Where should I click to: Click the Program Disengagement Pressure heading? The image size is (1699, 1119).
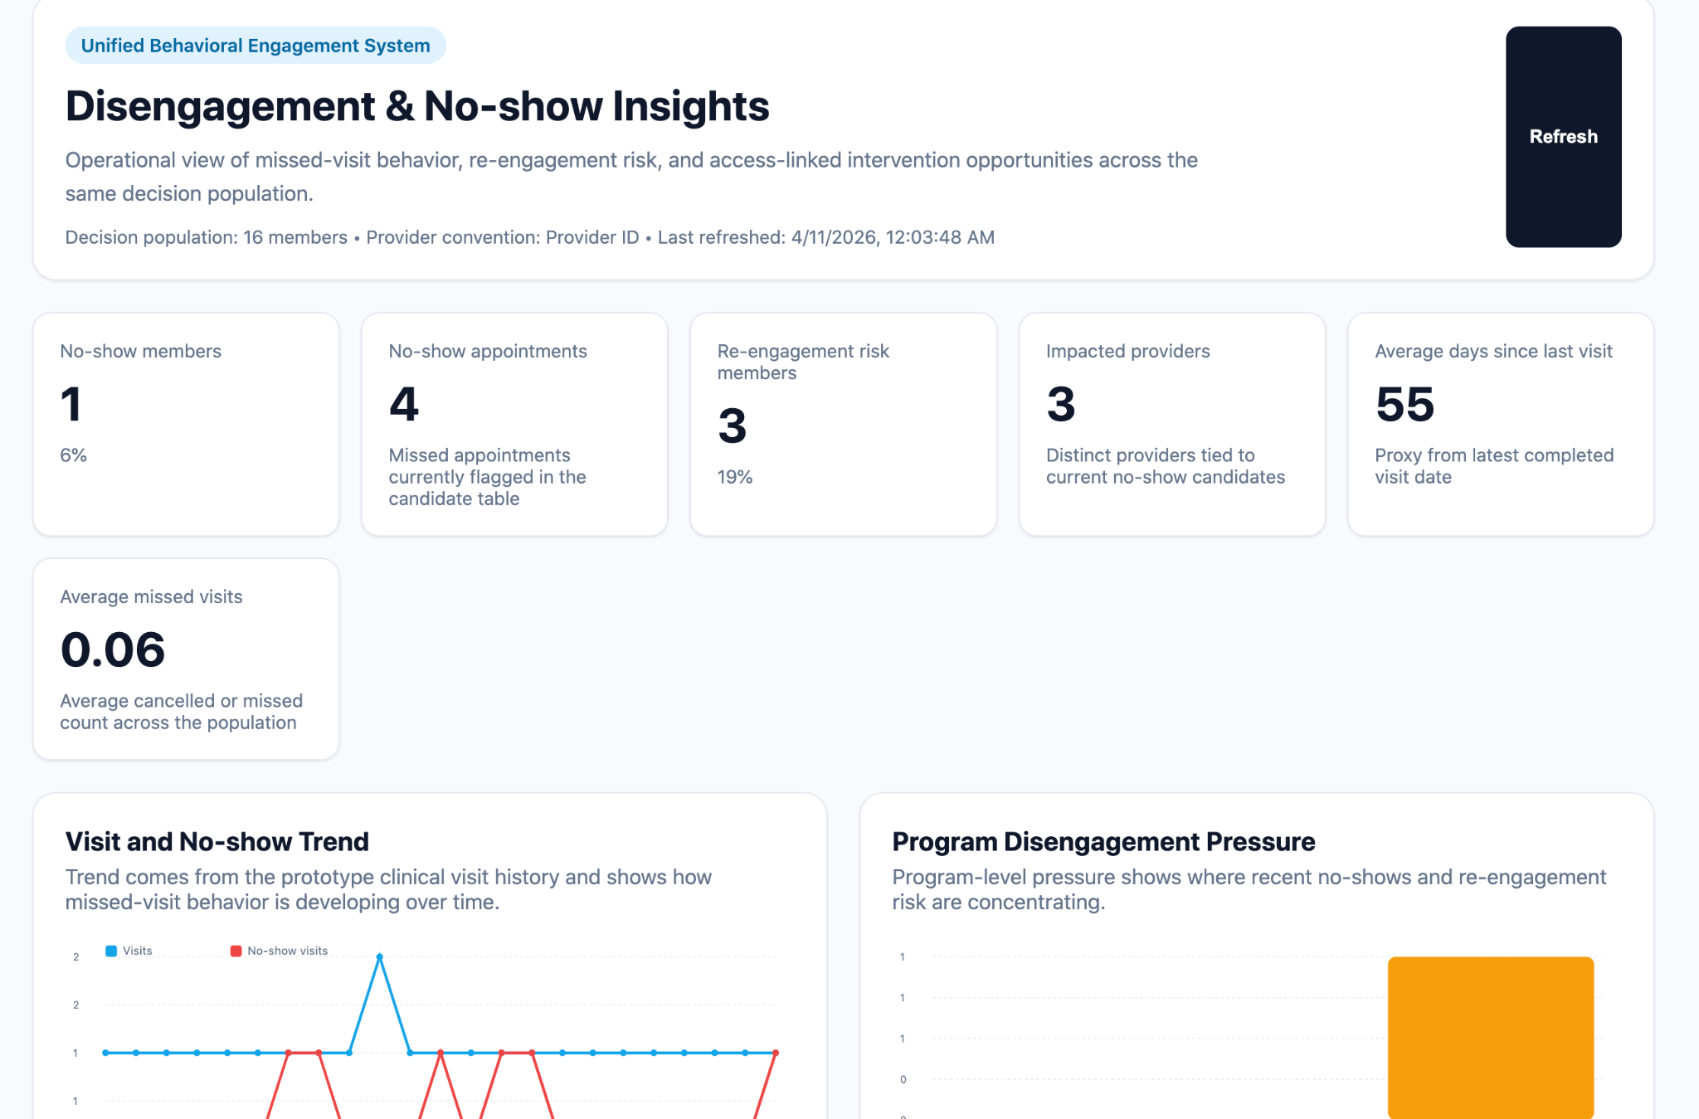click(x=1103, y=842)
